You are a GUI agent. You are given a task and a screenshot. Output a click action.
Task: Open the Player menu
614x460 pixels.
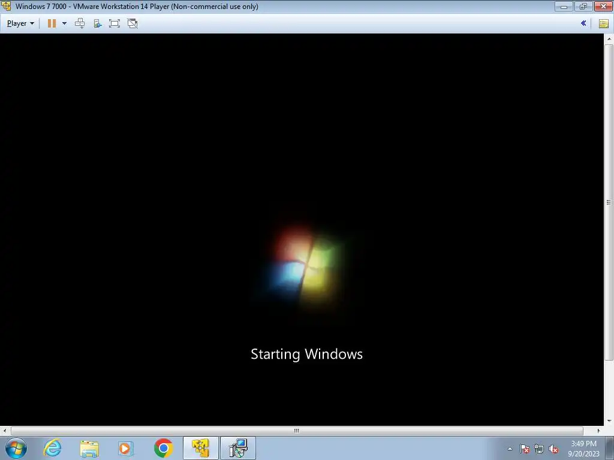pos(20,23)
